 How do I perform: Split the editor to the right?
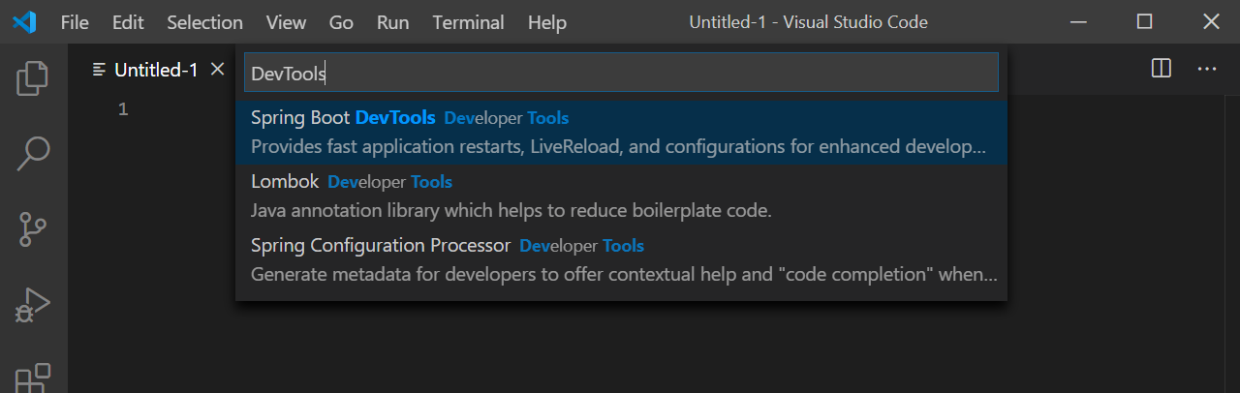(x=1161, y=69)
